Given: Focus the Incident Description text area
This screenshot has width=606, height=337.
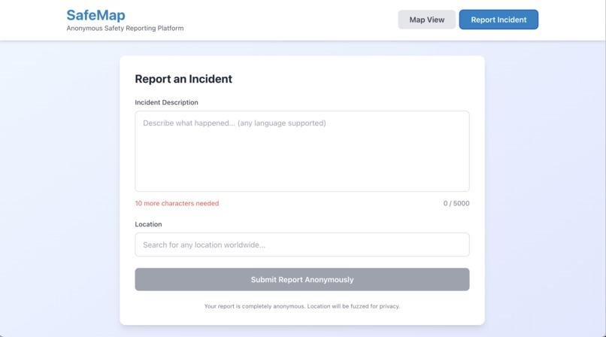Looking at the screenshot, I should [x=302, y=151].
